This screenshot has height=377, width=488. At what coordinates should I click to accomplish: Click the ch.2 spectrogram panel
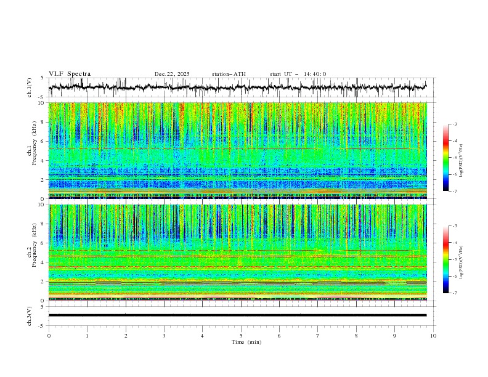pyautogui.click(x=237, y=253)
